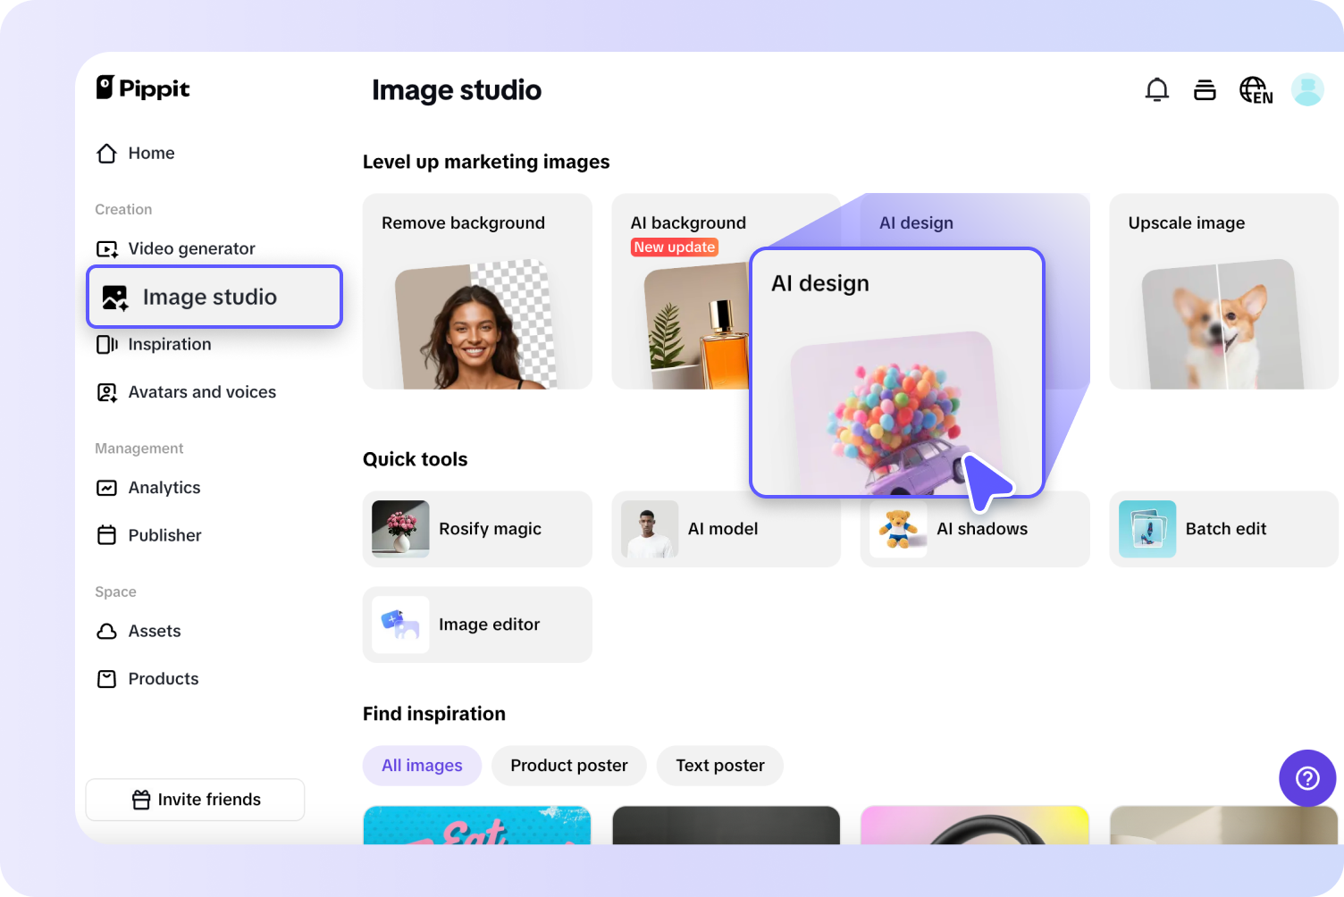
Task: Open the rewards icon in the header
Action: (x=1205, y=89)
